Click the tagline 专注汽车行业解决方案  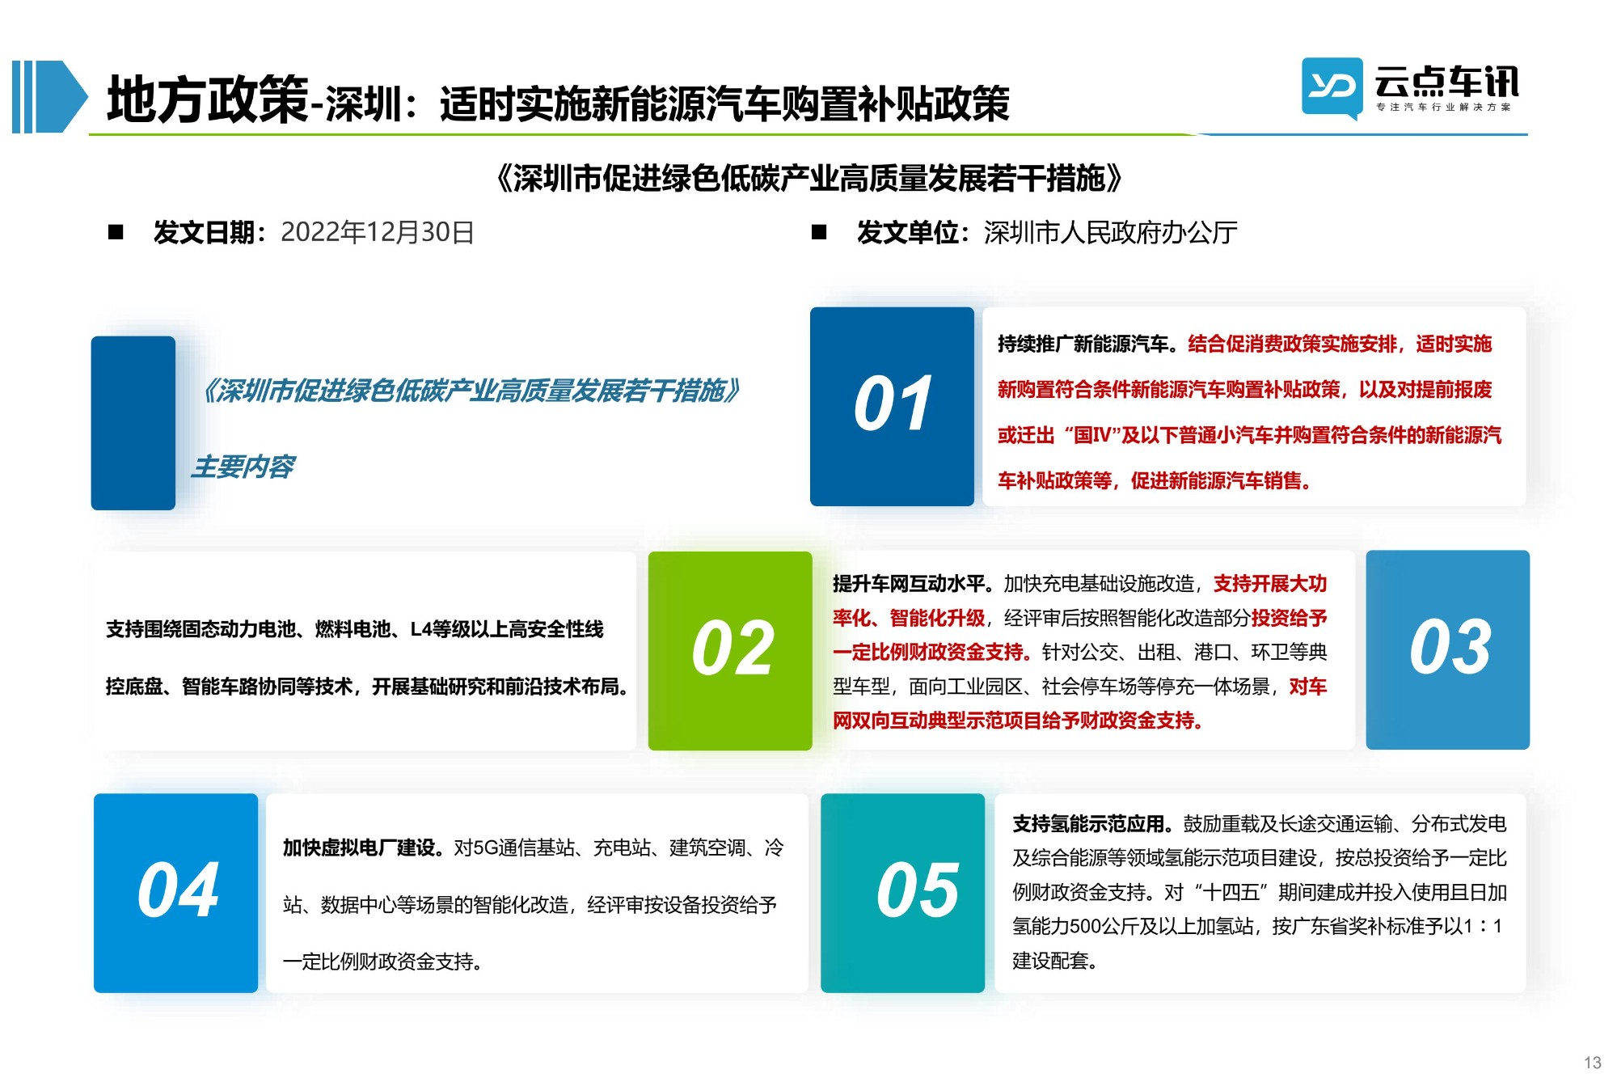pyautogui.click(x=1443, y=108)
